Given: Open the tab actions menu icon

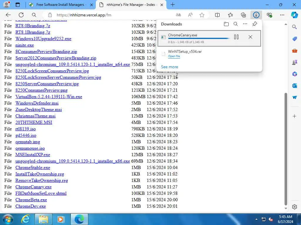Looking at the screenshot, I should click(x=17, y=5).
